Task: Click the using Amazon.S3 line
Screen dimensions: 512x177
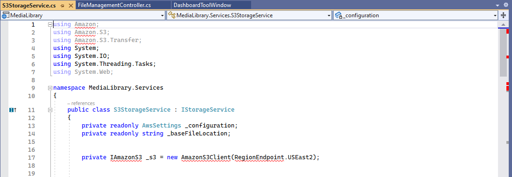Action: (81, 32)
